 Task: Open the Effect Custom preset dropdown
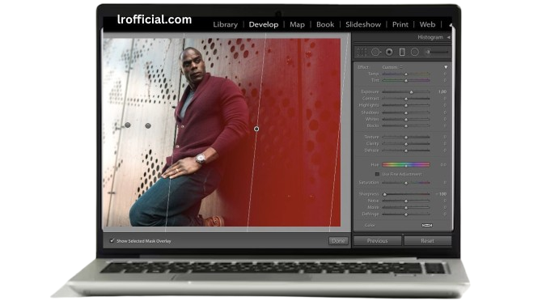point(392,67)
